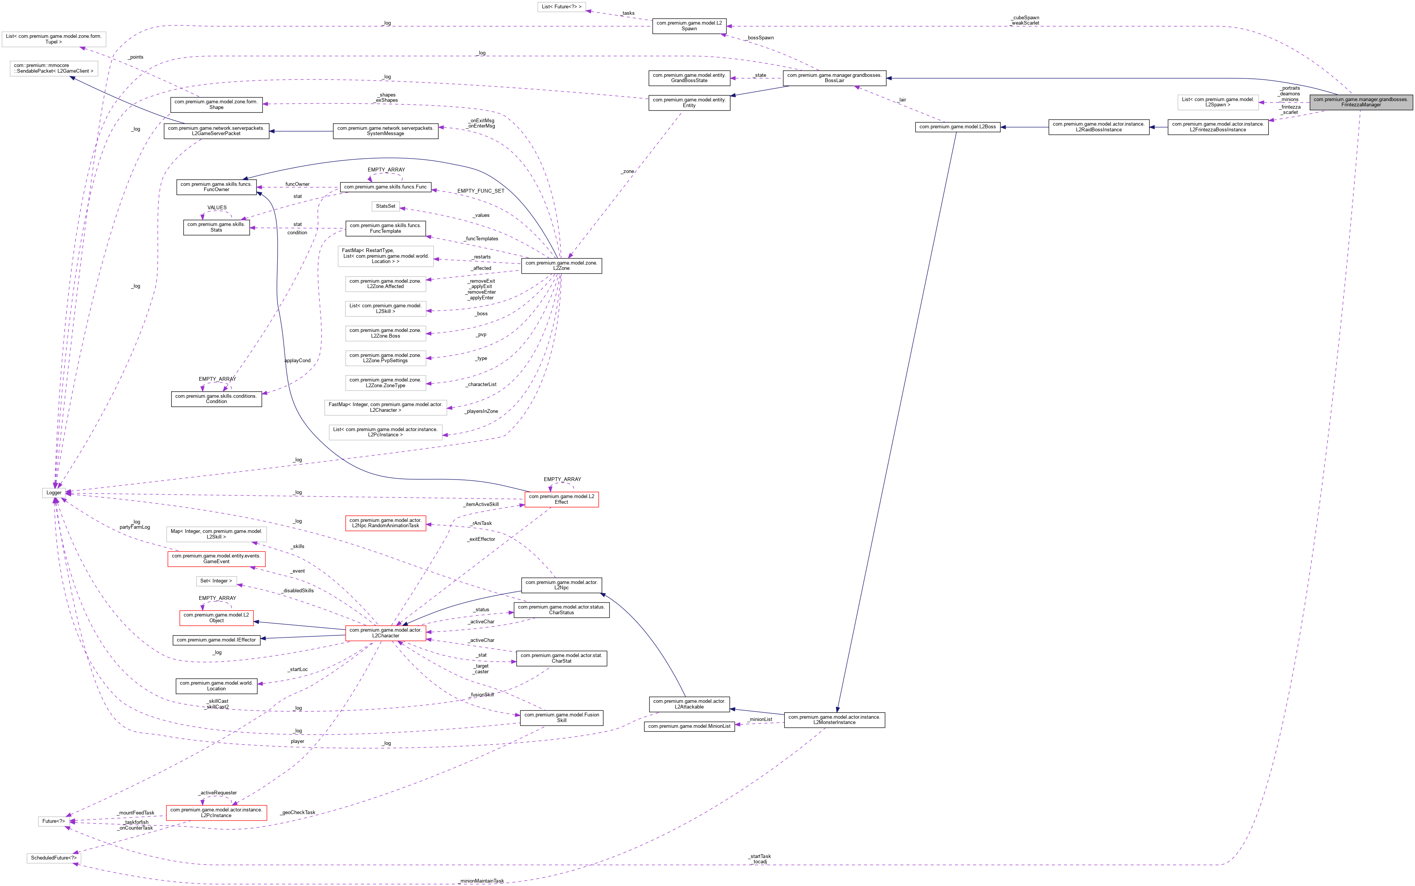1415x886 pixels.
Task: Click the StatsSet node
Action: click(385, 206)
